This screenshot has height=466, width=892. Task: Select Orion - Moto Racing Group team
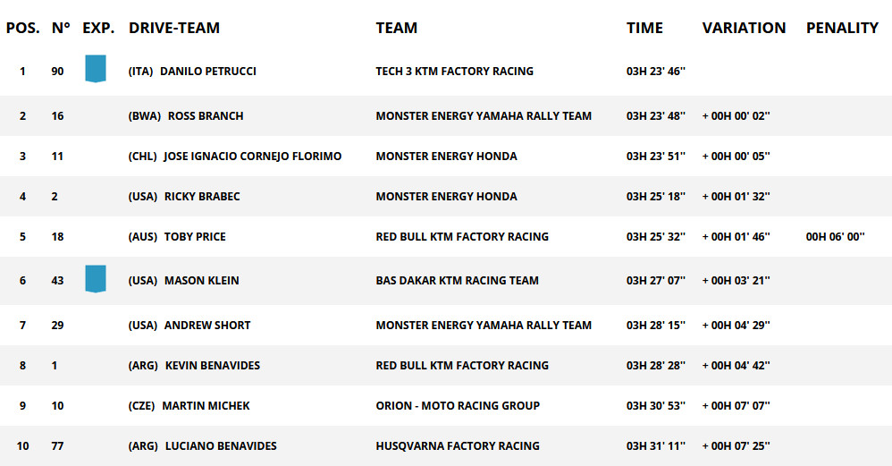pyautogui.click(x=458, y=406)
